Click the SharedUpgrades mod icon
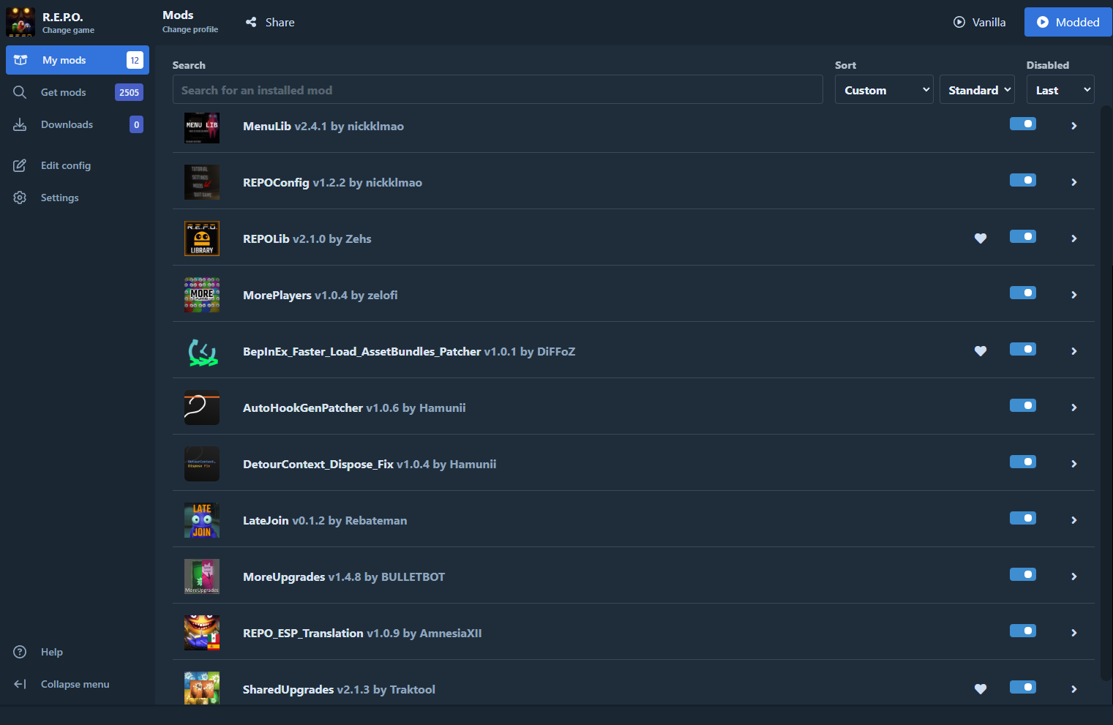 [x=202, y=688]
